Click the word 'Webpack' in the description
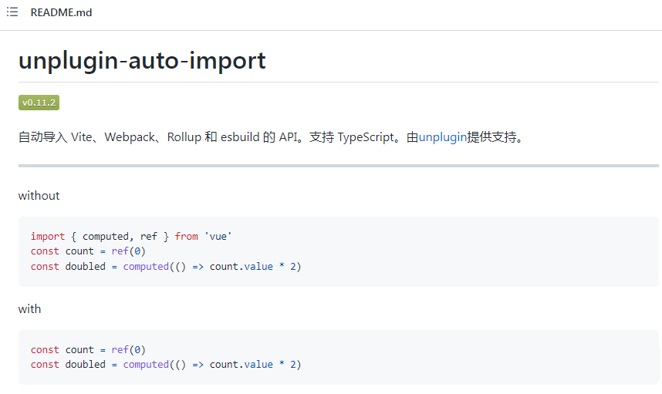Screen dimensions: 662x394 pyautogui.click(x=129, y=137)
